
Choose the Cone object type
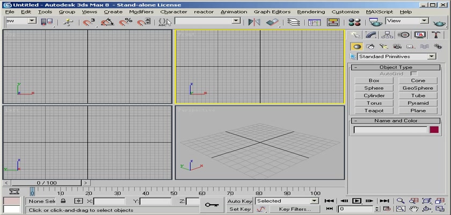(418, 81)
